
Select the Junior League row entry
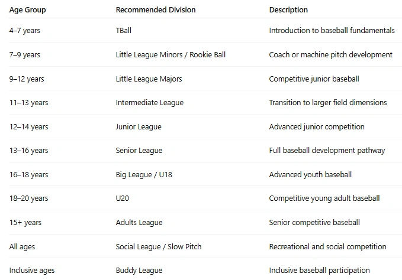pos(139,126)
